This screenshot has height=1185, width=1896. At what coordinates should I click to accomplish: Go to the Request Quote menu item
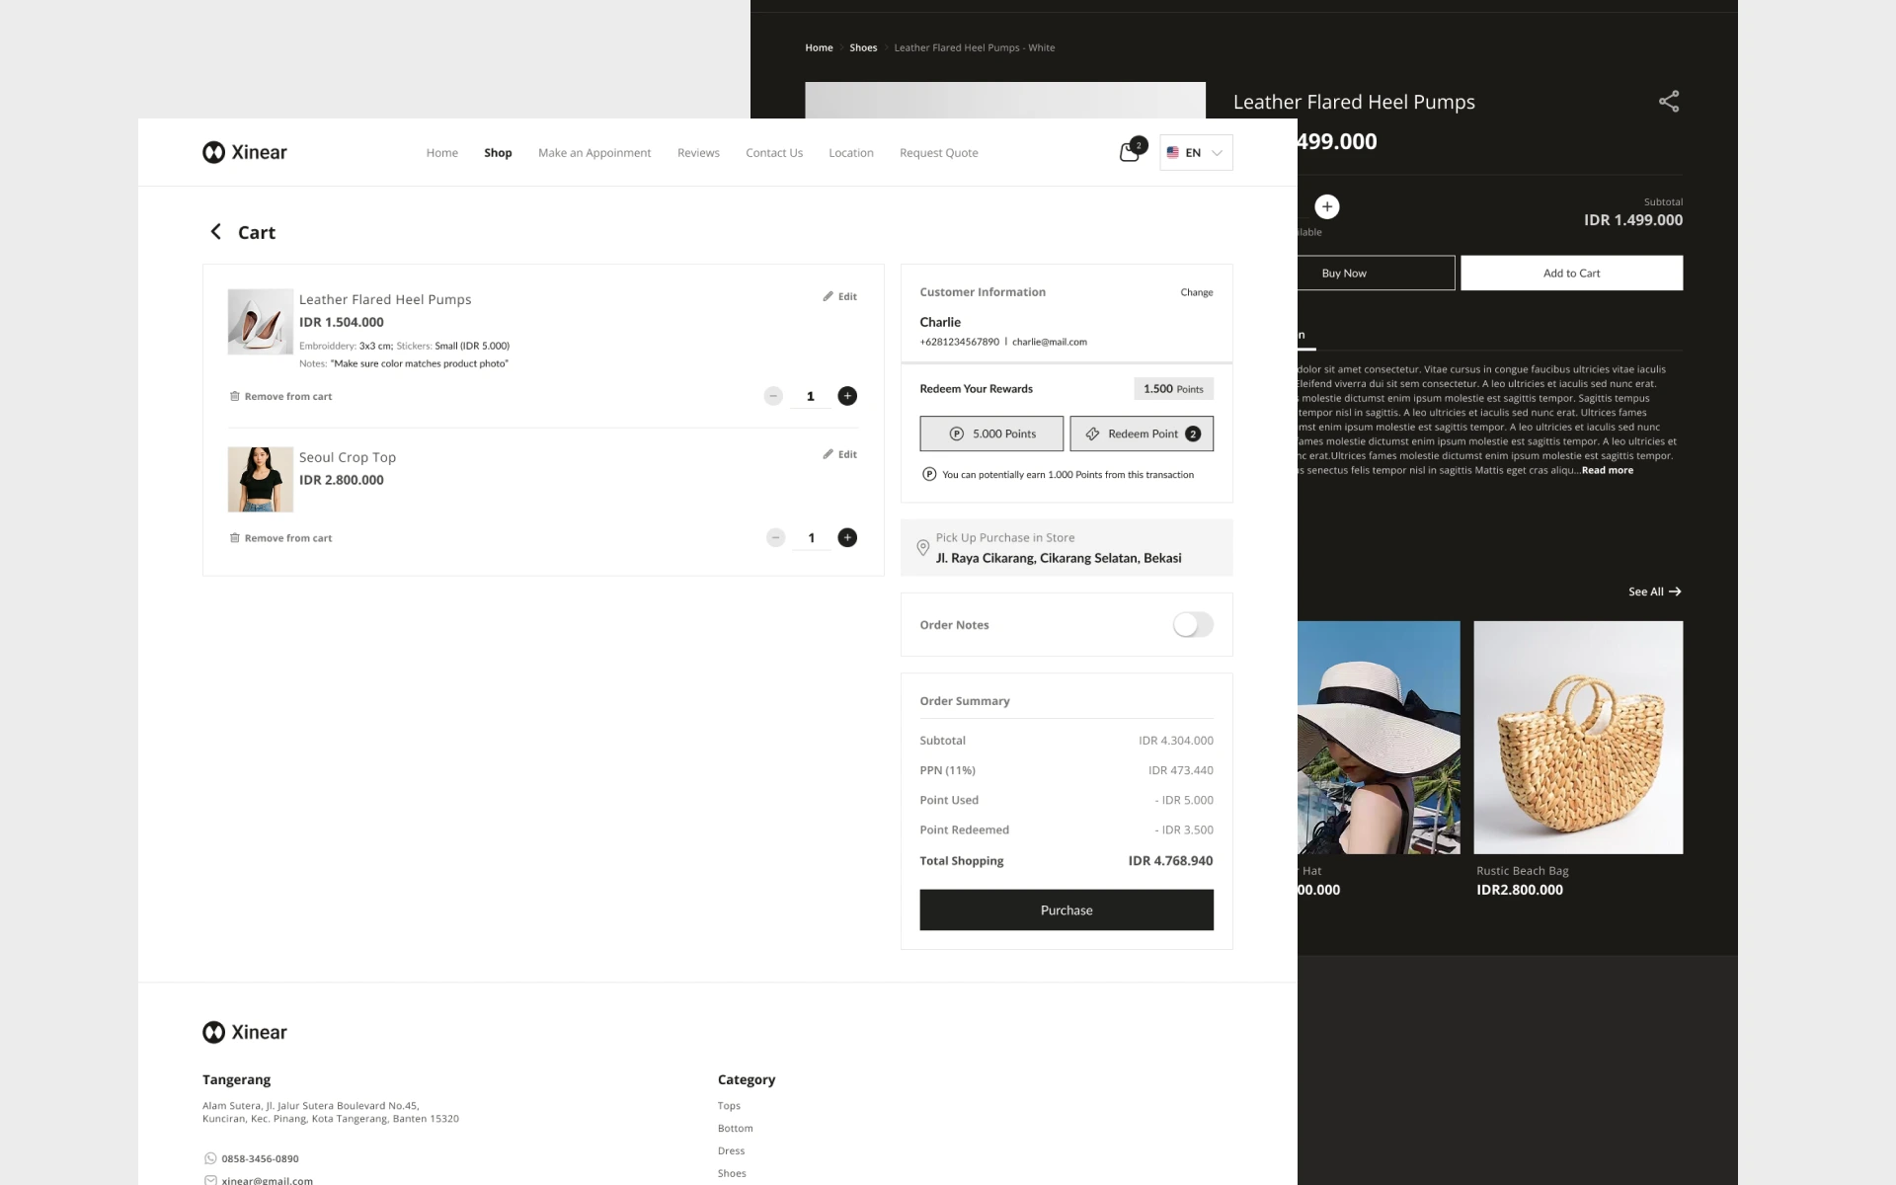(938, 153)
